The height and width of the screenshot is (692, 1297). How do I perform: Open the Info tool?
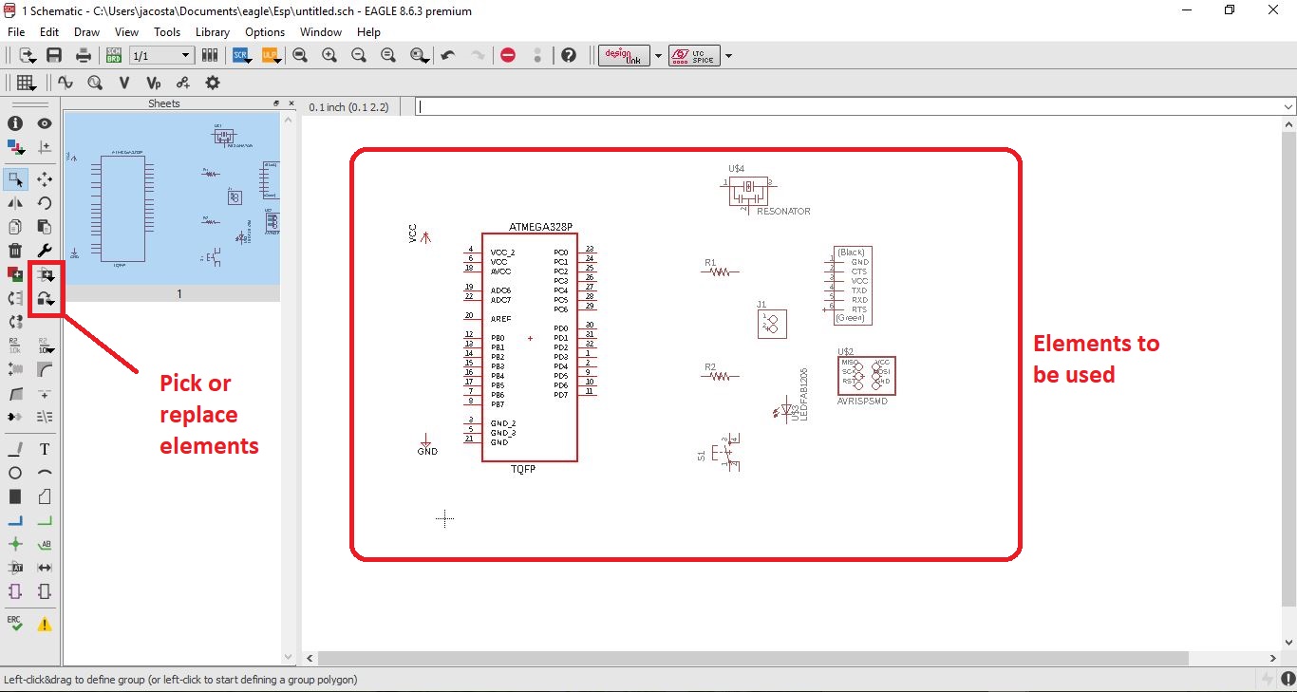click(15, 123)
